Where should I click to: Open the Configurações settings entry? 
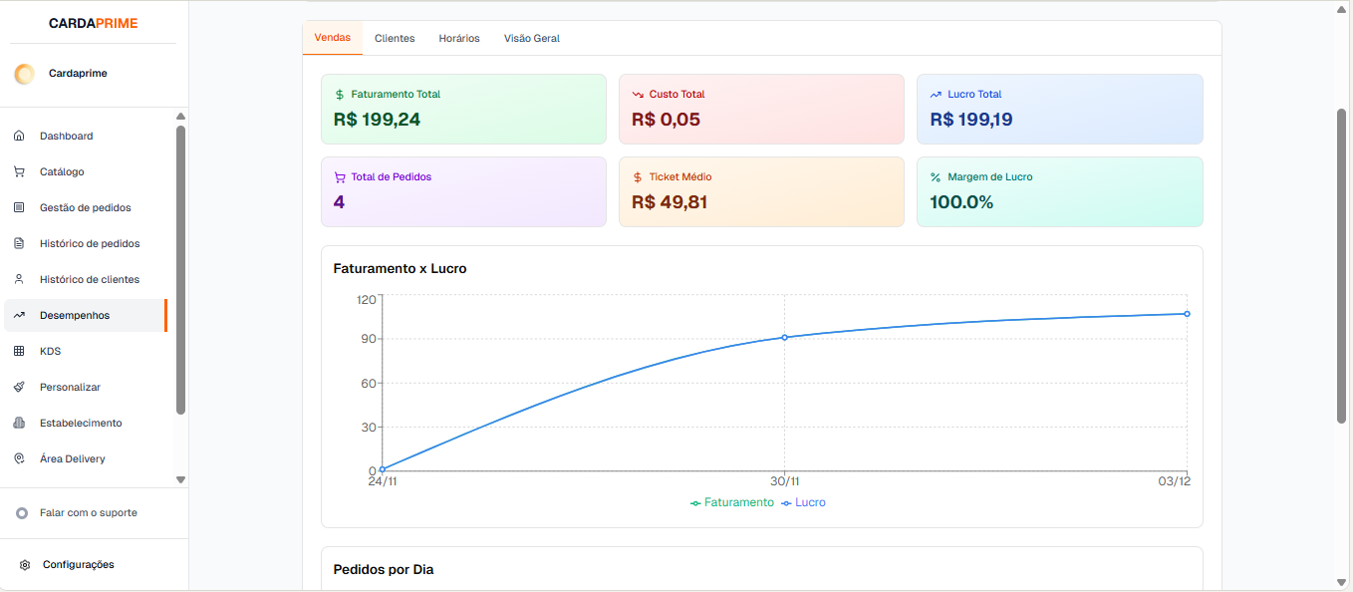(77, 564)
